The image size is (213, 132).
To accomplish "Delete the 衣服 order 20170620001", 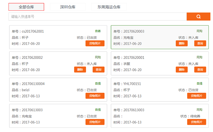I will pos(182,70).
